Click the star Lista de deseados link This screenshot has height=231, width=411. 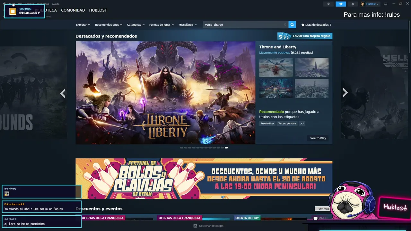pyautogui.click(x=316, y=25)
